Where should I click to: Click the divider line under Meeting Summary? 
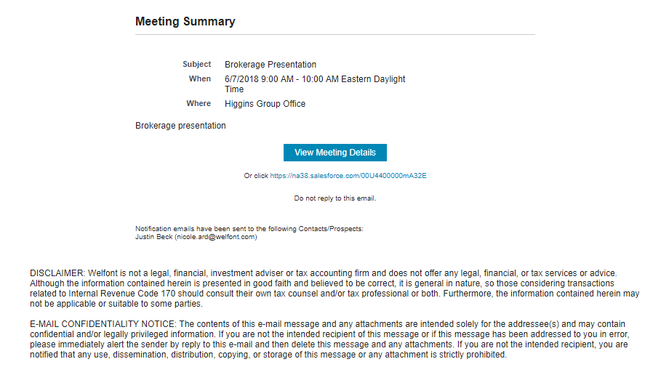click(x=334, y=35)
